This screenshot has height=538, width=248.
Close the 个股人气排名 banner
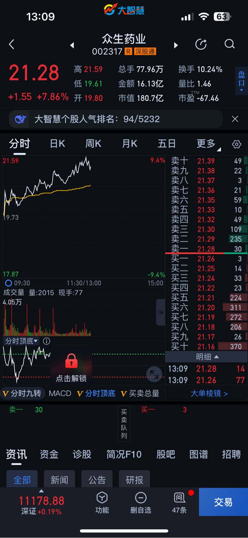(235, 119)
